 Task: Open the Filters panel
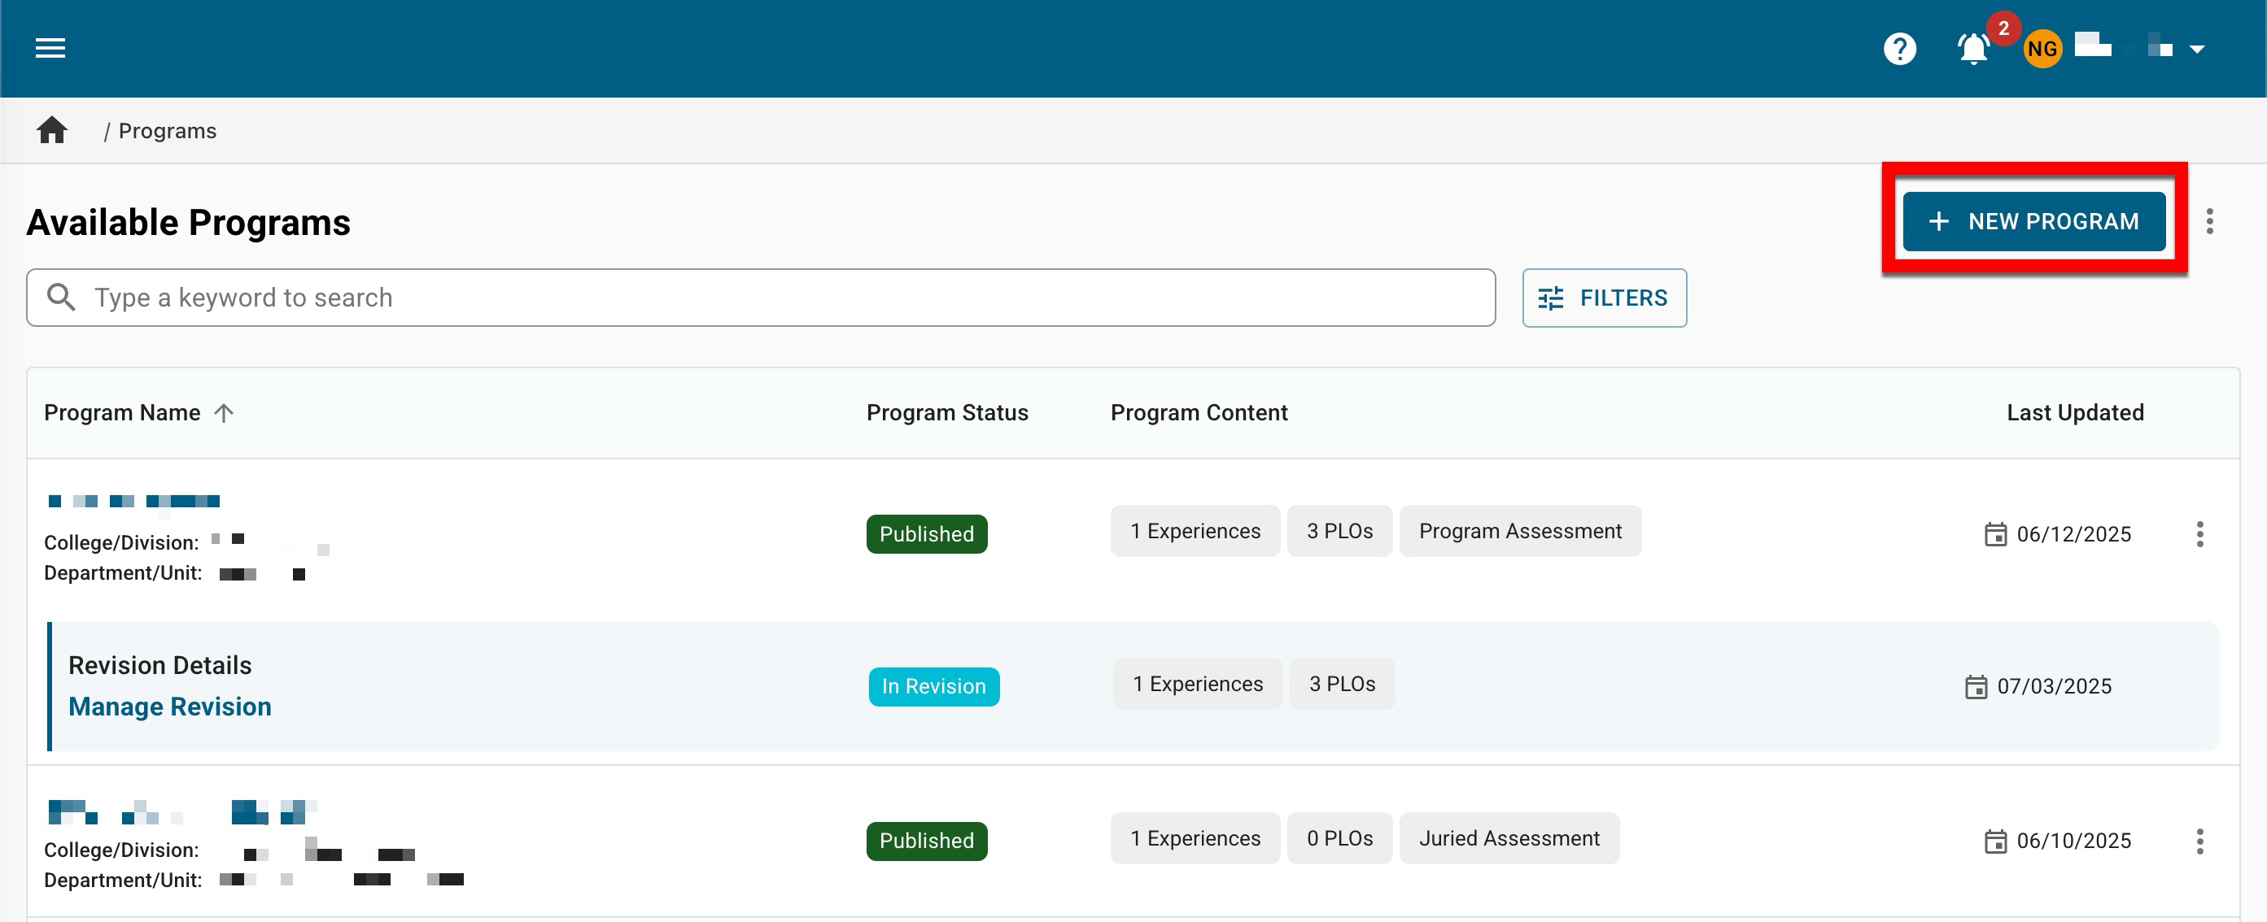click(x=1604, y=298)
